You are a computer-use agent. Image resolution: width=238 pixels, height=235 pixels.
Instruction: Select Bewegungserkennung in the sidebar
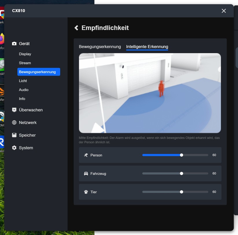click(x=38, y=72)
